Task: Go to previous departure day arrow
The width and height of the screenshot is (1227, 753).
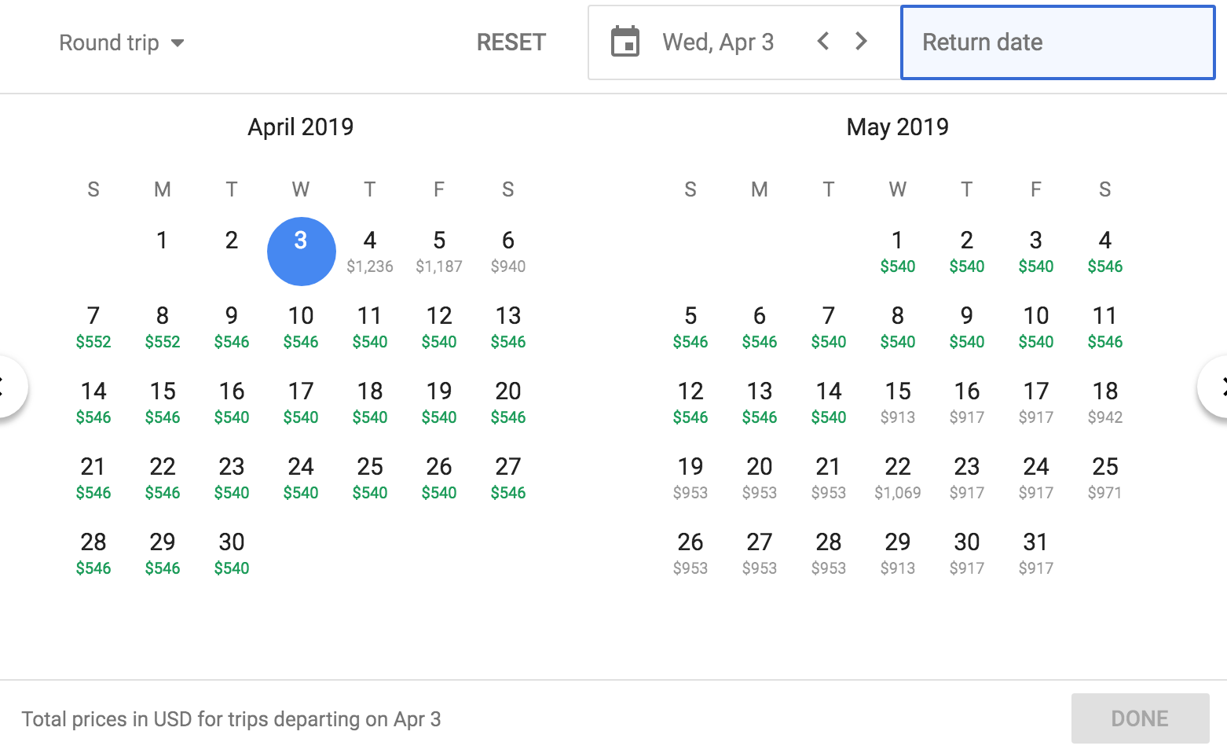Action: 822,42
